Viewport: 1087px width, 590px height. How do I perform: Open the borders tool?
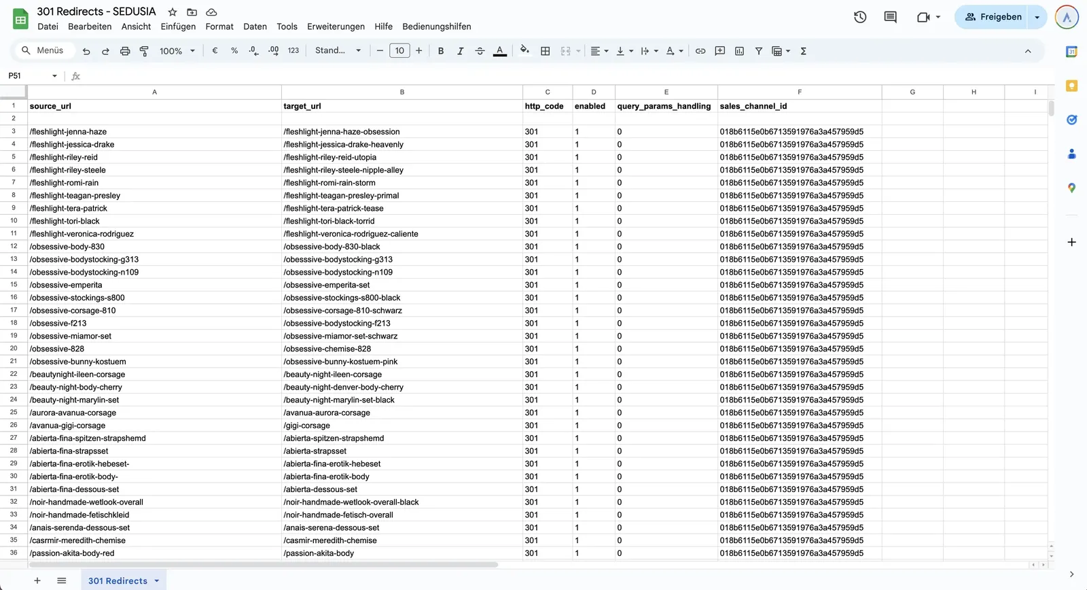coord(545,50)
